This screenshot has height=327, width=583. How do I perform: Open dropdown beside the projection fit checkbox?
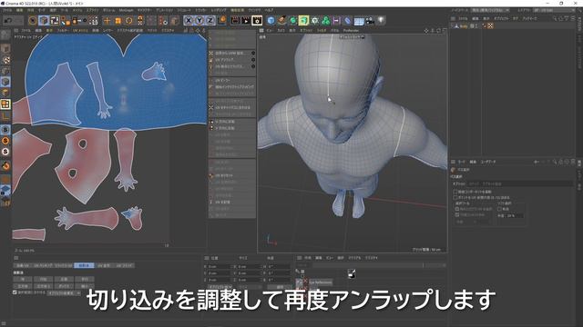click(x=64, y=292)
